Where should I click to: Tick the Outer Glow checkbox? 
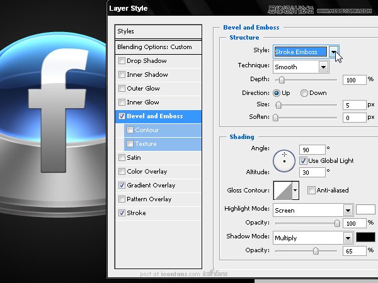tap(122, 88)
